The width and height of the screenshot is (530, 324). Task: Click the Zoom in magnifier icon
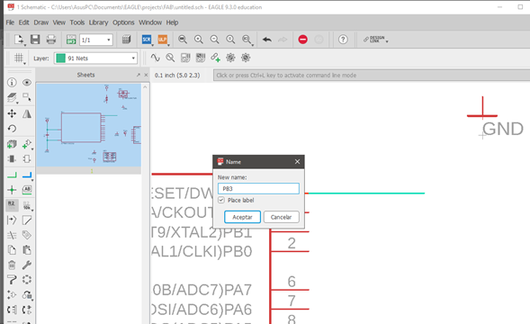(x=199, y=40)
